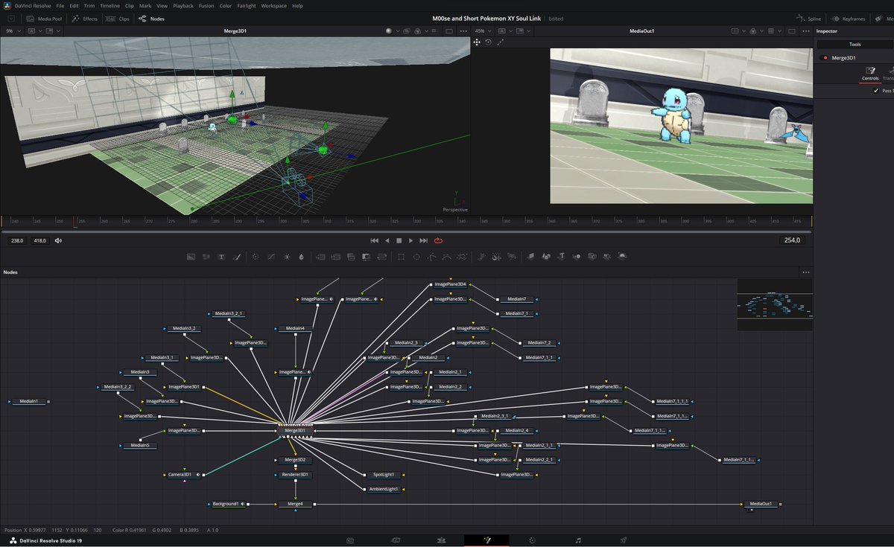Open the Playback menu
The width and height of the screenshot is (894, 547).
[x=183, y=5]
